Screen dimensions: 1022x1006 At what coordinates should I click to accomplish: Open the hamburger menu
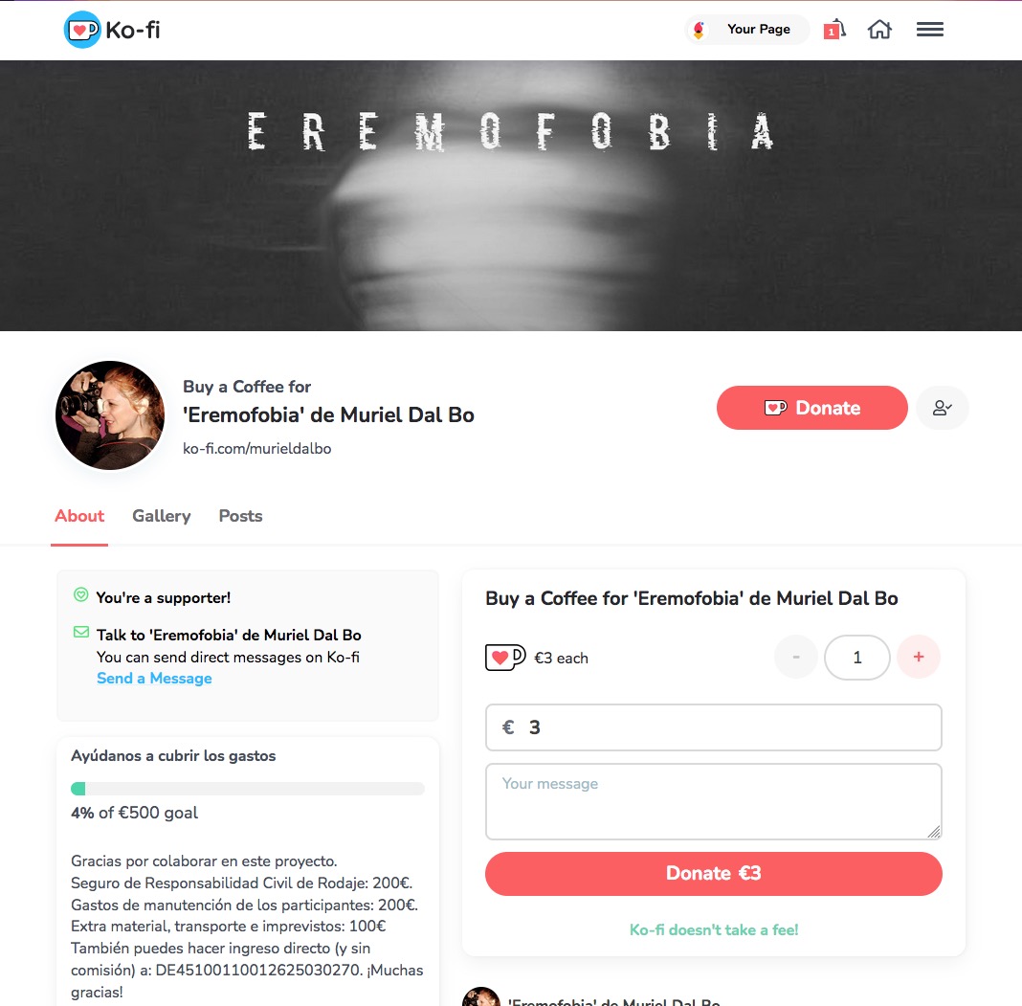point(929,30)
